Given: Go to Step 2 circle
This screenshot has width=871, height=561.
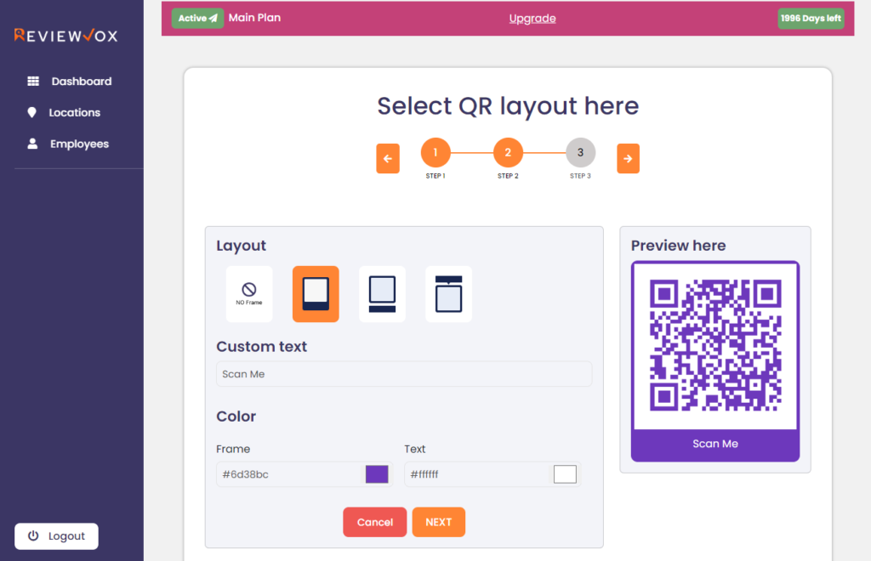Looking at the screenshot, I should 508,153.
